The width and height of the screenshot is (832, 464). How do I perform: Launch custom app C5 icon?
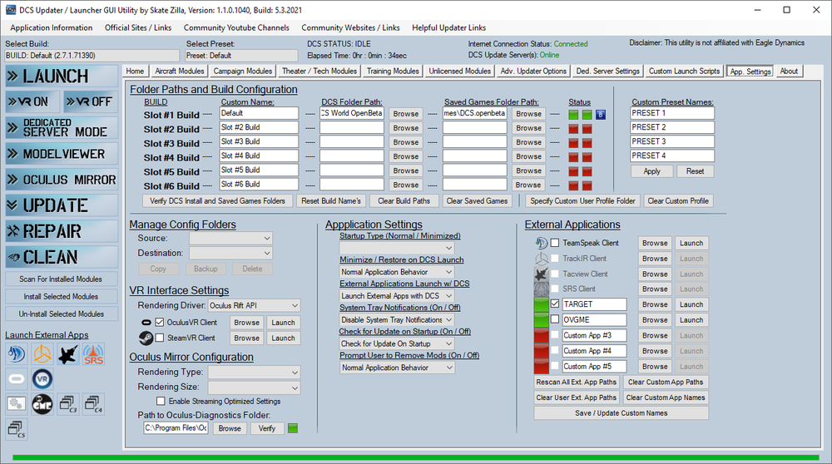point(17,429)
